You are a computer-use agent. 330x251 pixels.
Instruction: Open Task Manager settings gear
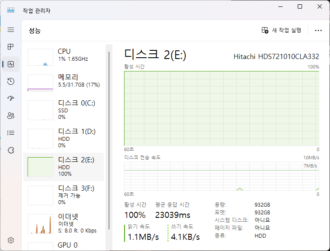11,240
